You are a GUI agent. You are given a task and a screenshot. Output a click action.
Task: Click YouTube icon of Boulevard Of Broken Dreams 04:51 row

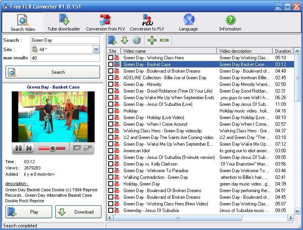(x=117, y=191)
